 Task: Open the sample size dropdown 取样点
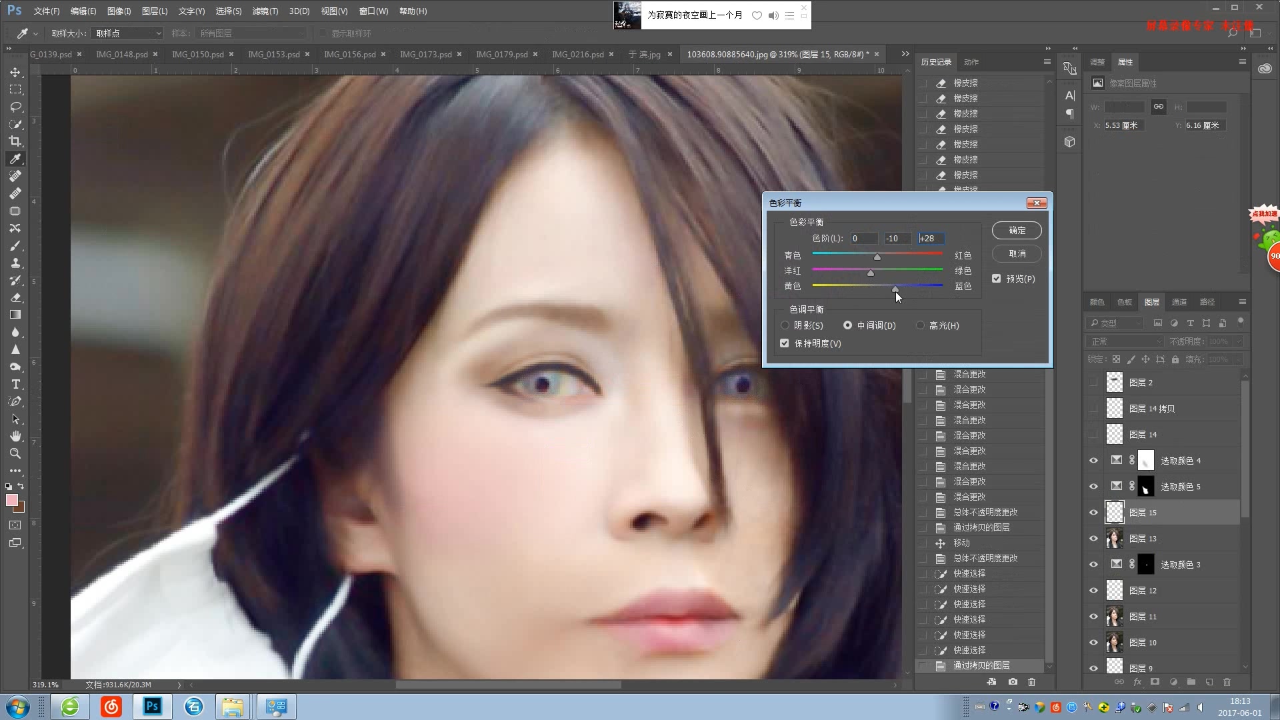(127, 33)
